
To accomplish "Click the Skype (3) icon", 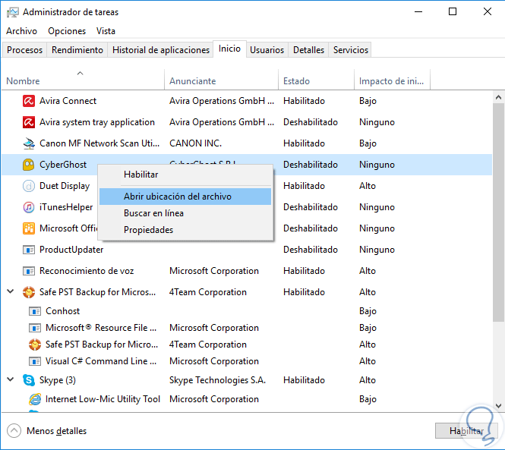I will click(29, 380).
